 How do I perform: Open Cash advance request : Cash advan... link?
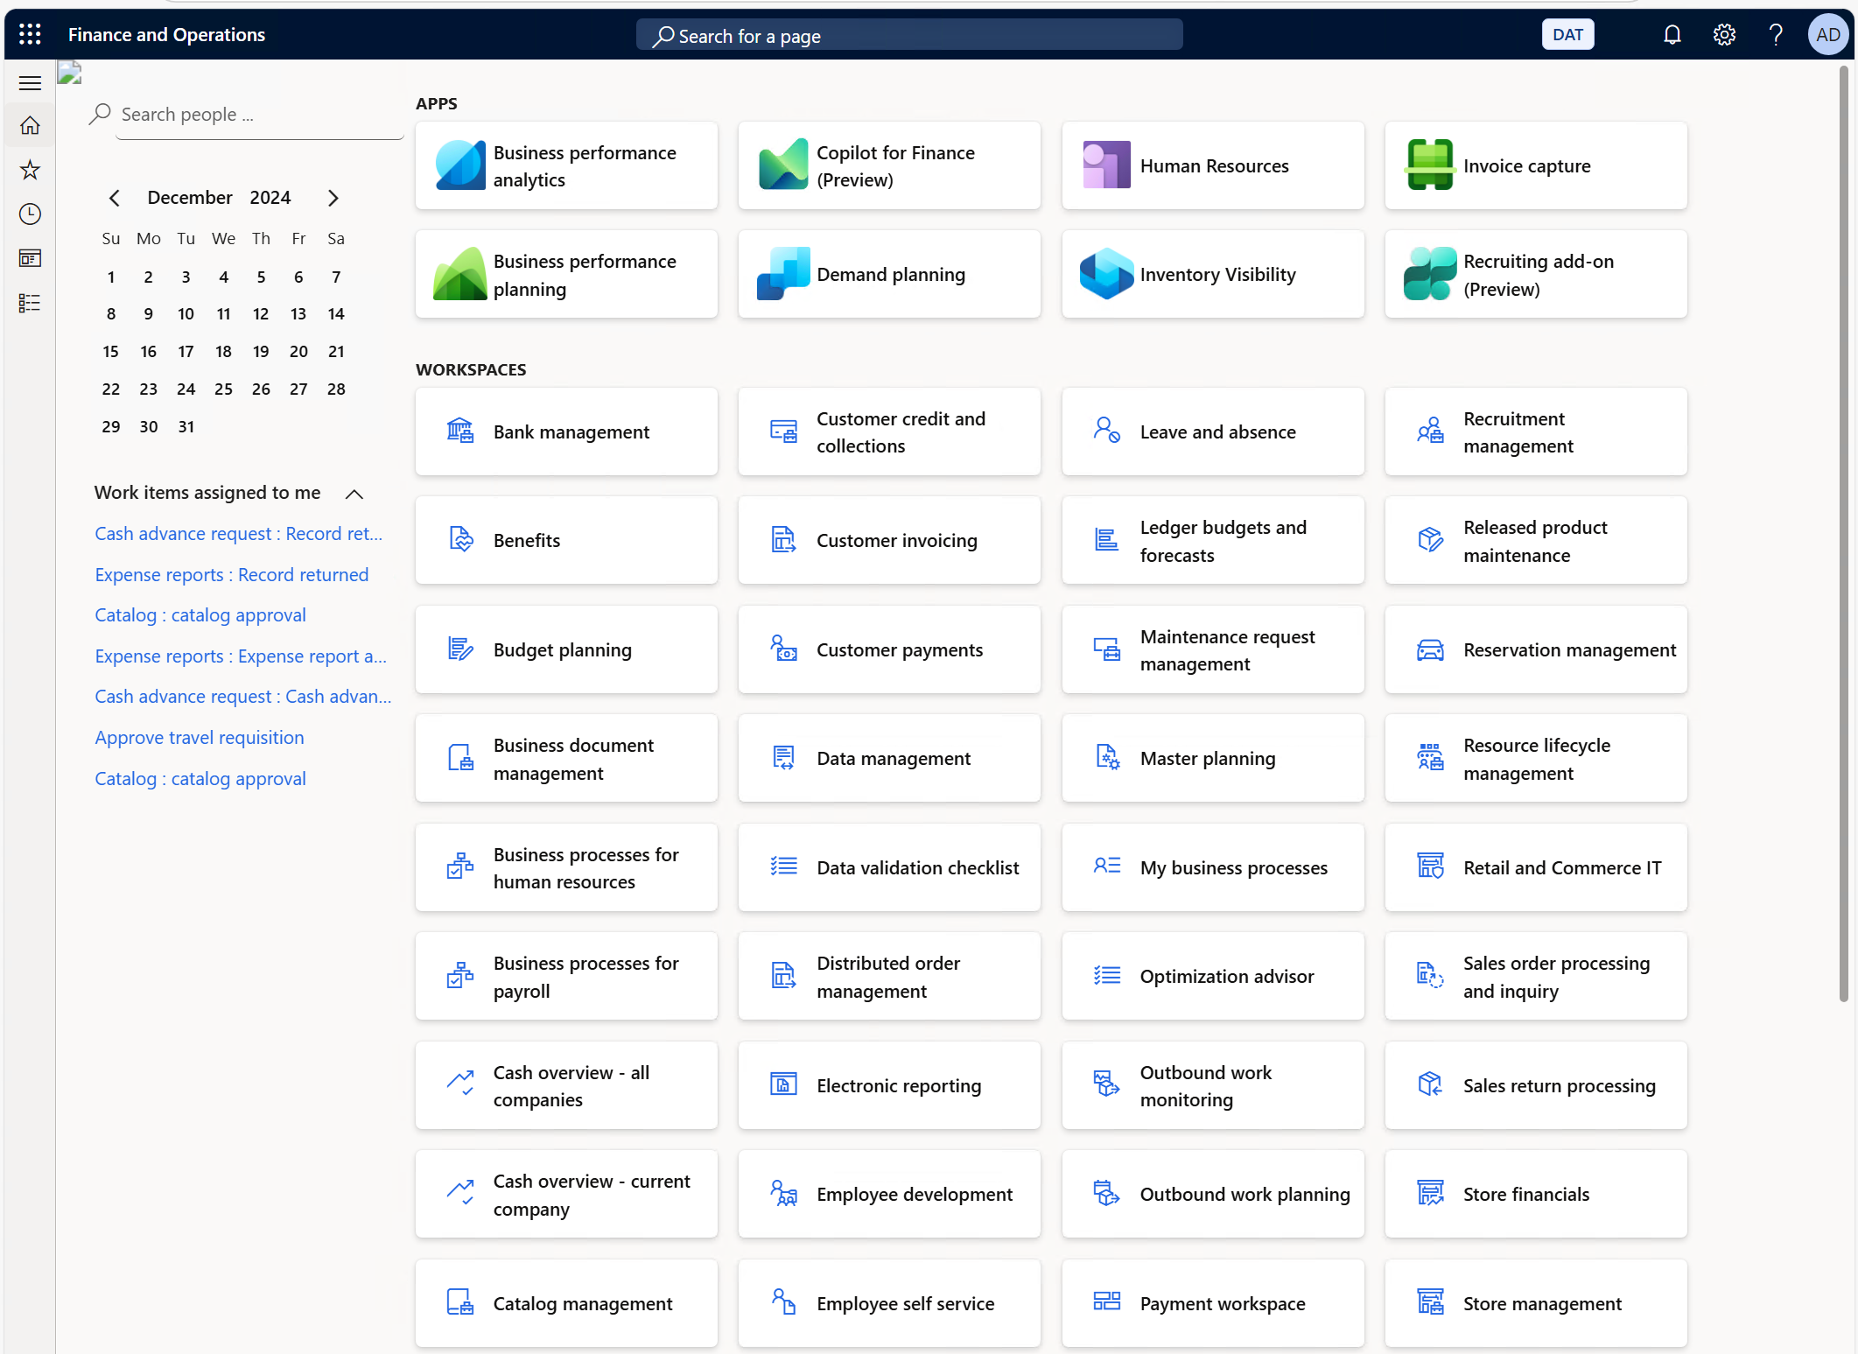[x=243, y=697]
